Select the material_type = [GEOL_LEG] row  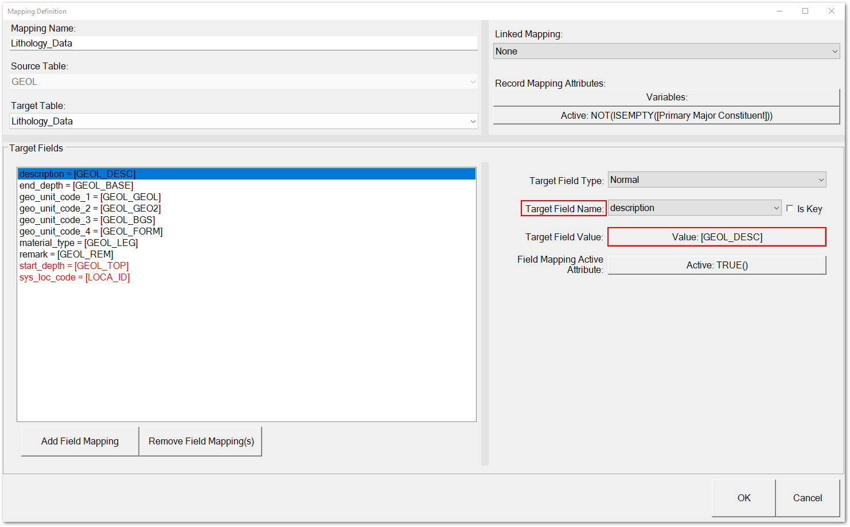(x=79, y=243)
